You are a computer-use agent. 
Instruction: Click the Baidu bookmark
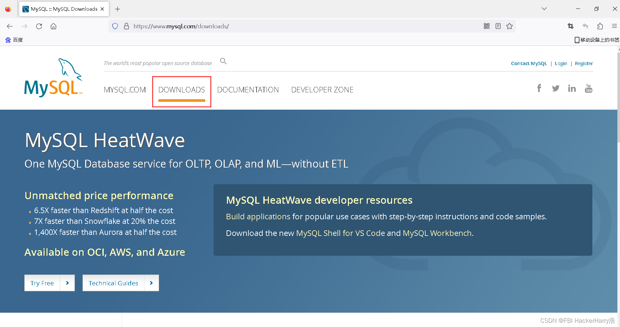pos(14,40)
